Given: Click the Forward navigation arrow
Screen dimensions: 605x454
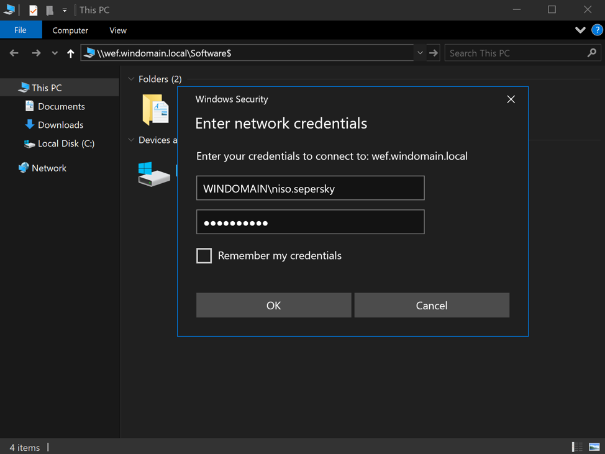Looking at the screenshot, I should coord(36,53).
